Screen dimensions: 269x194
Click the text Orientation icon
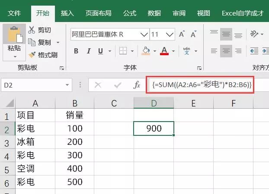254,34
